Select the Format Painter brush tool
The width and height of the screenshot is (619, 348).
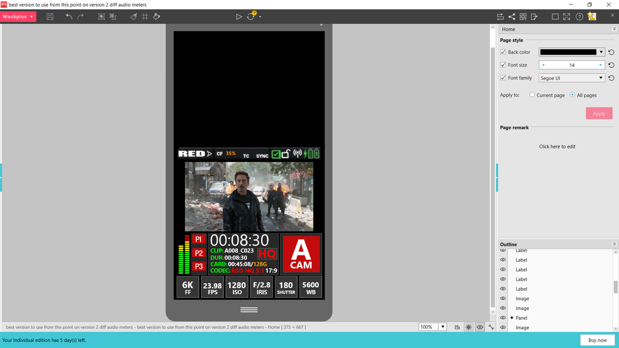[133, 16]
